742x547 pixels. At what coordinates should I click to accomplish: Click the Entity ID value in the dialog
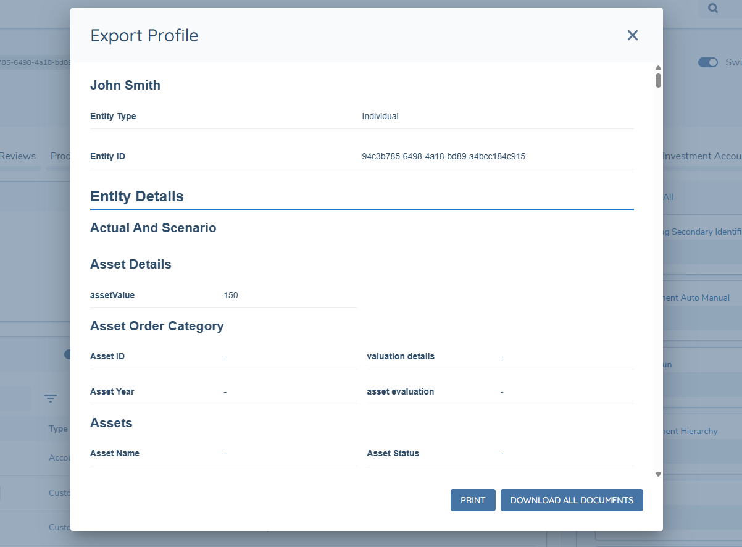(x=444, y=156)
